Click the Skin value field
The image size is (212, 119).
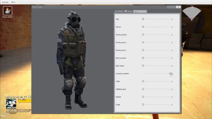pyautogui.click(x=172, y=19)
